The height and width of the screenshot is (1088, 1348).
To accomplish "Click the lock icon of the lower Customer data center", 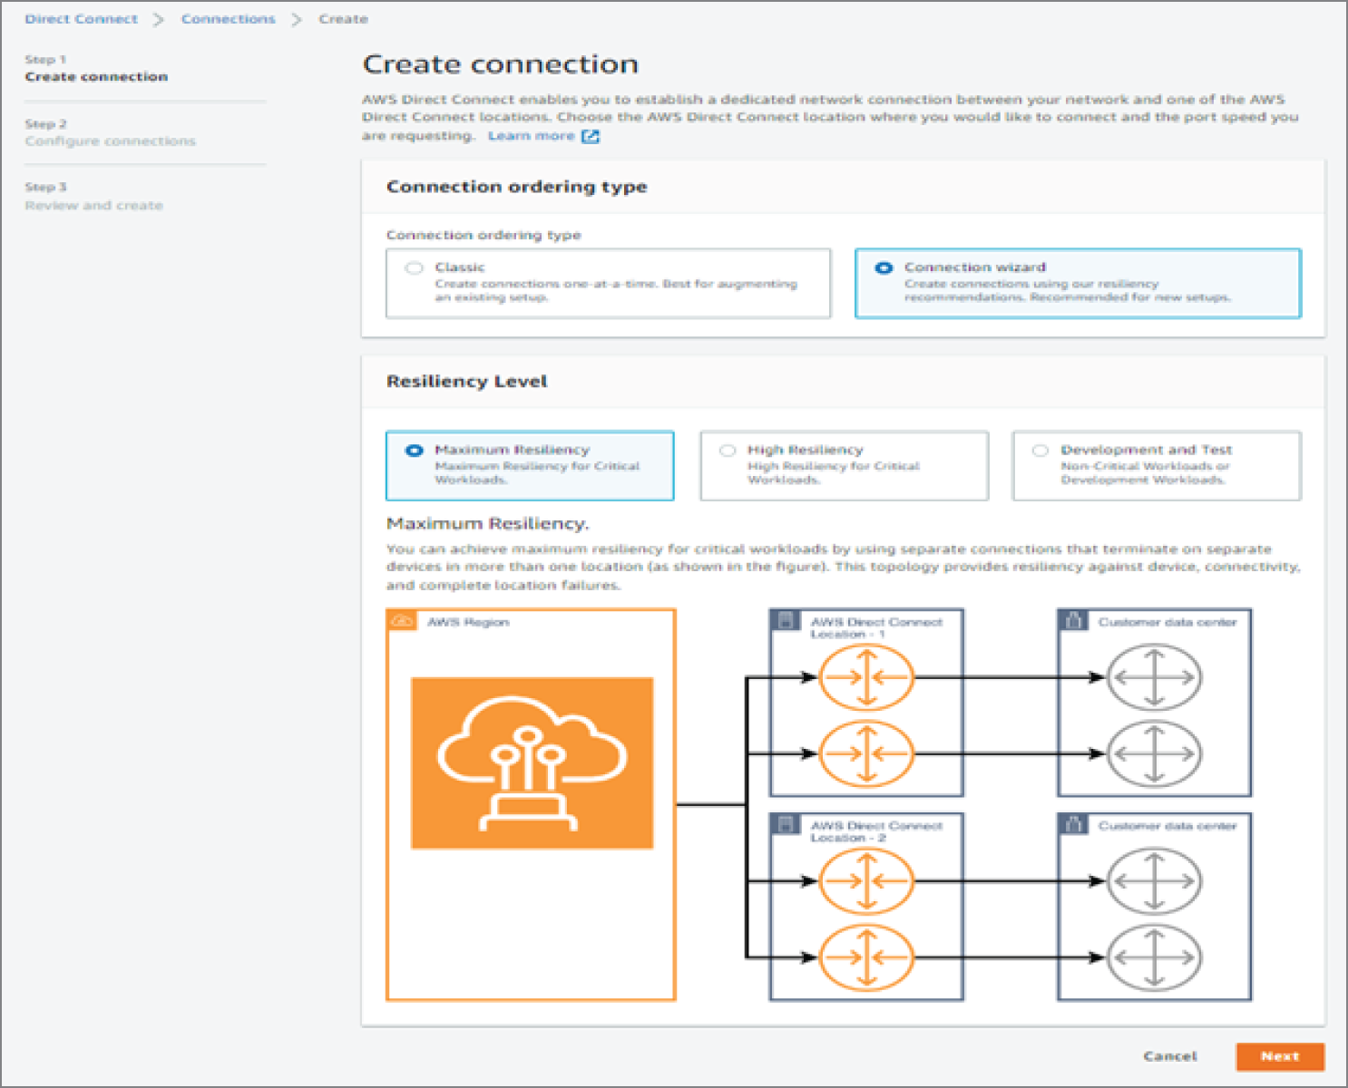I will [1073, 825].
